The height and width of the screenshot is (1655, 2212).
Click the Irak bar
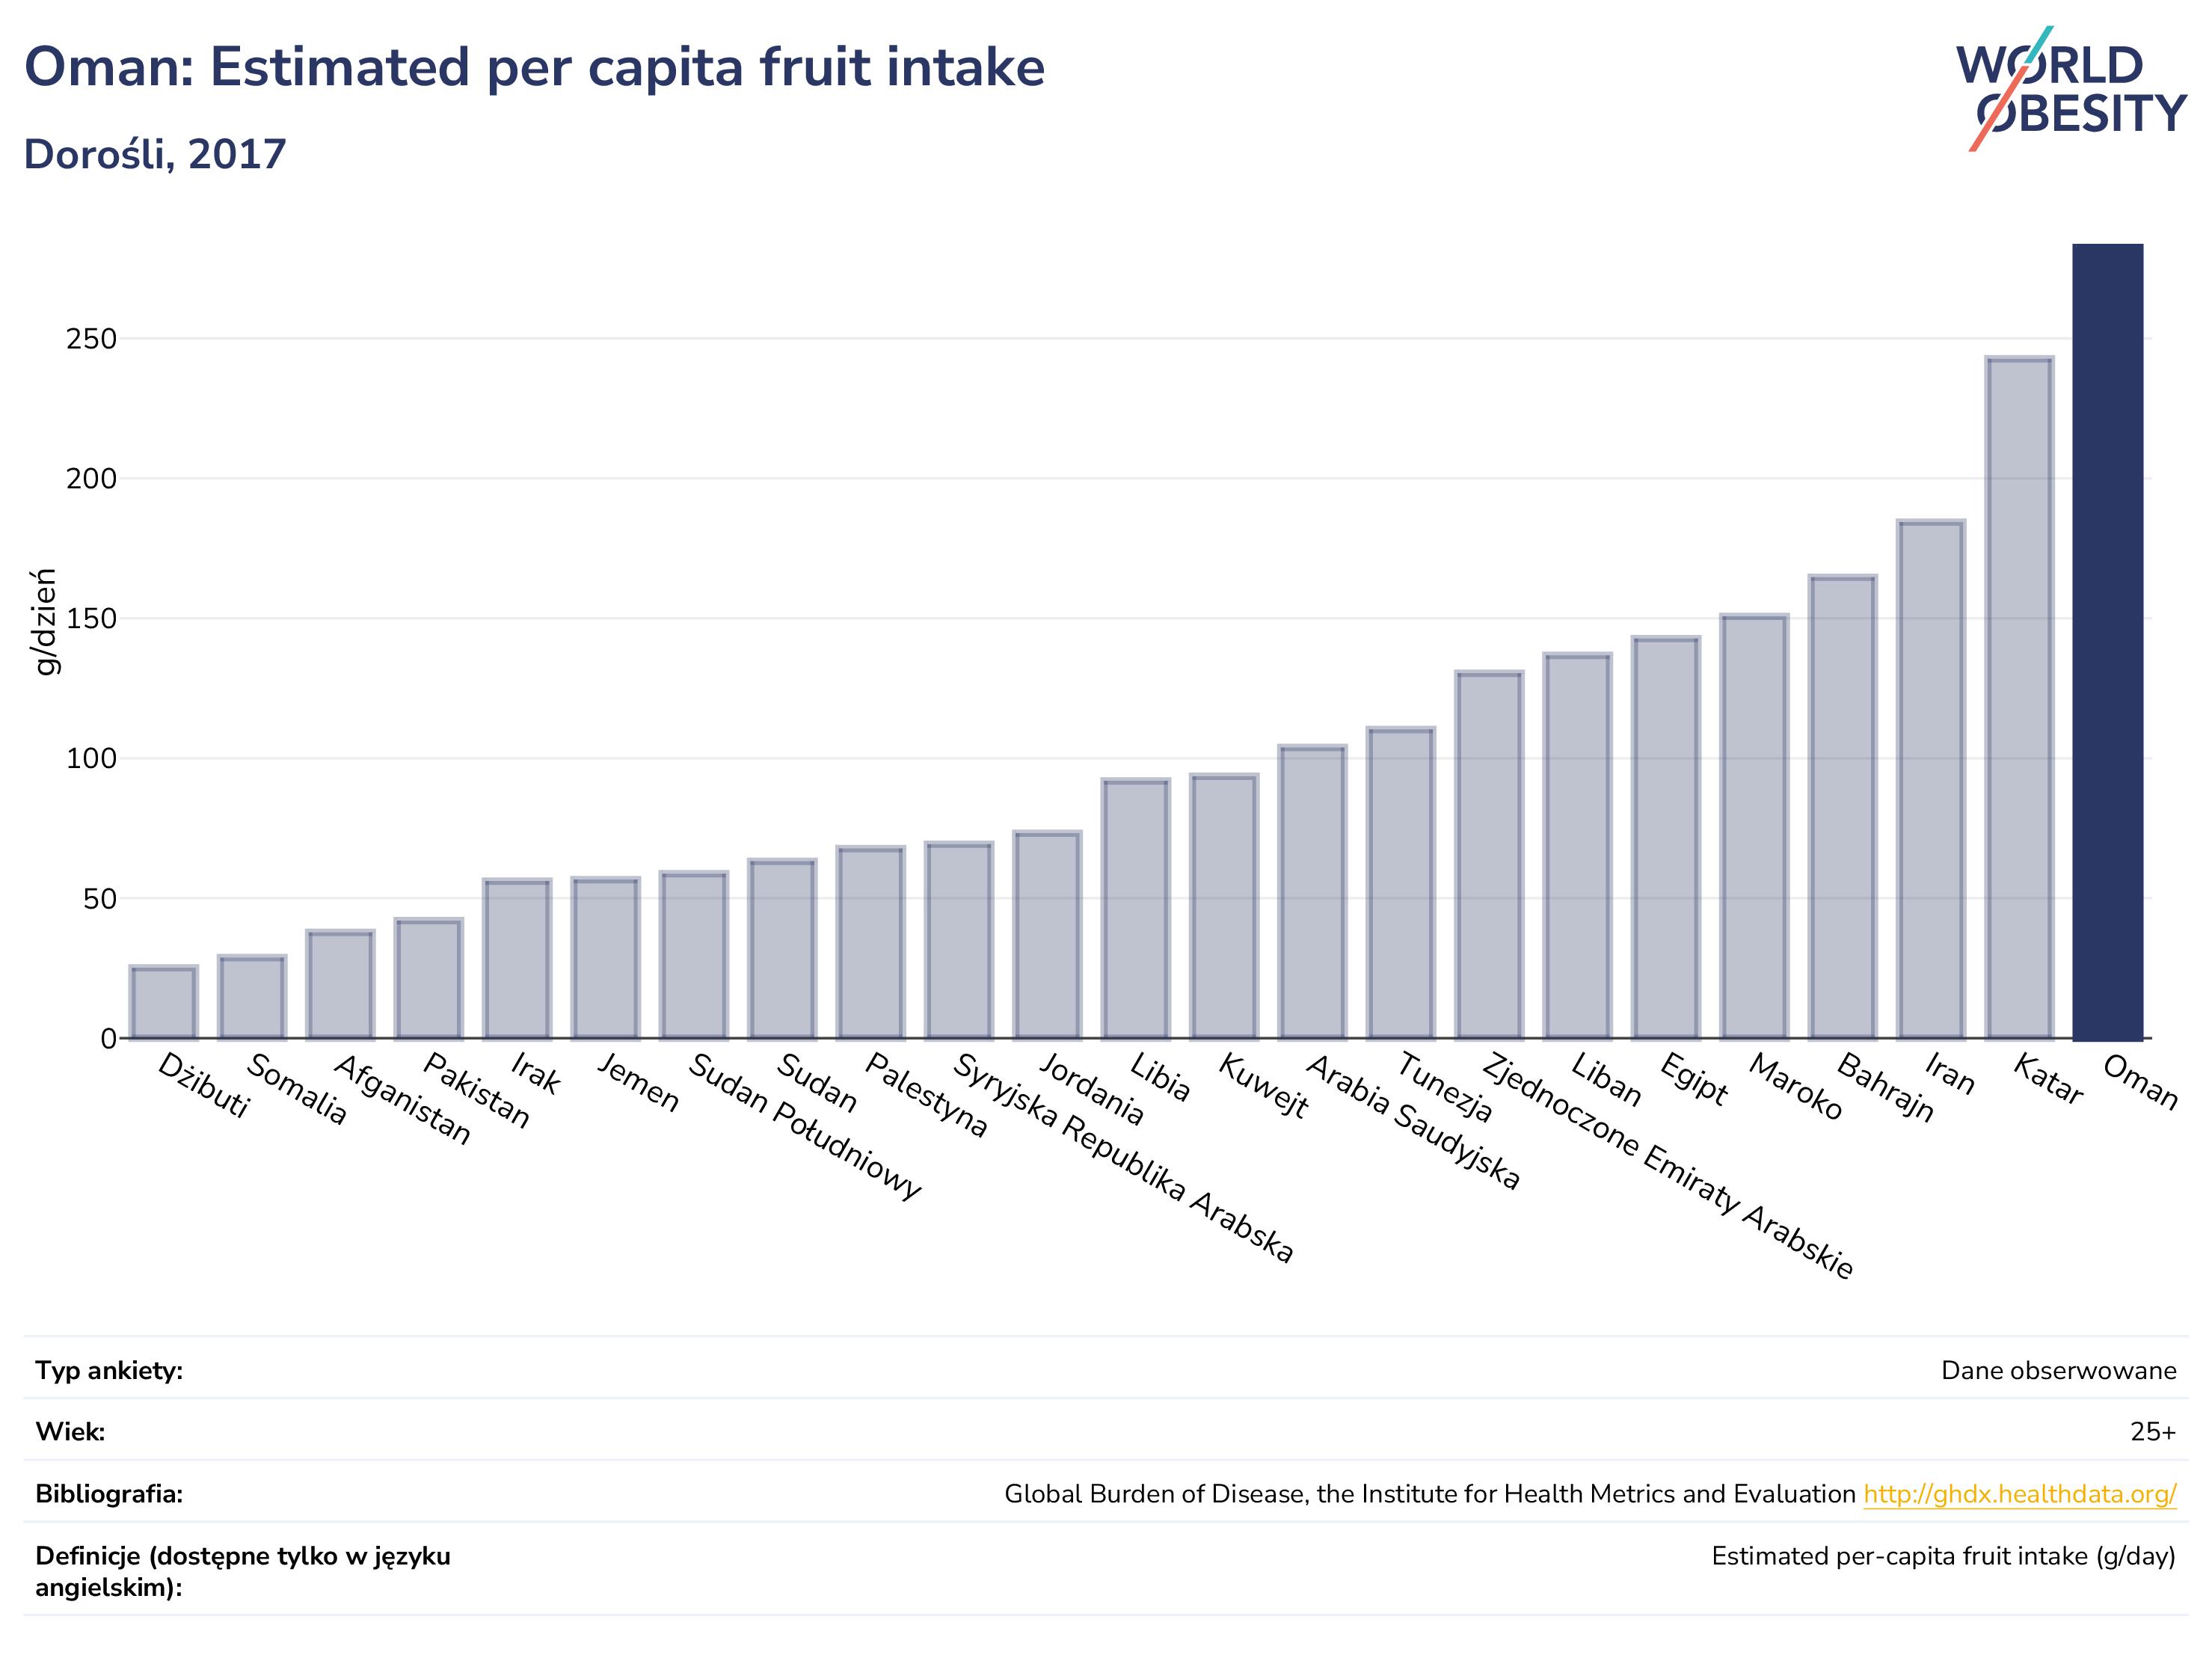click(517, 959)
